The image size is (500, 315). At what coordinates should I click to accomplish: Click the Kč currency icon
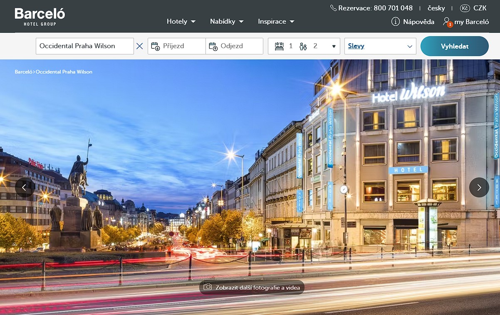tap(465, 8)
